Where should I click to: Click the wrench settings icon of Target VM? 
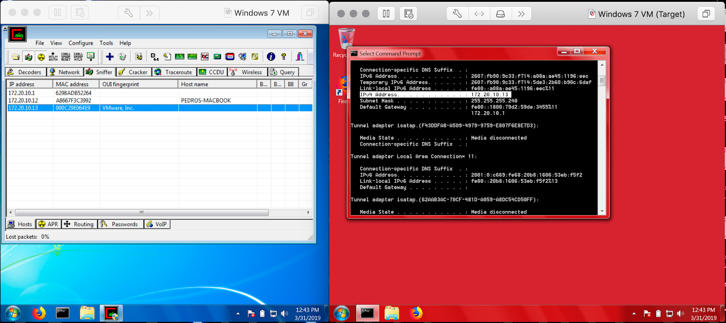(x=457, y=14)
